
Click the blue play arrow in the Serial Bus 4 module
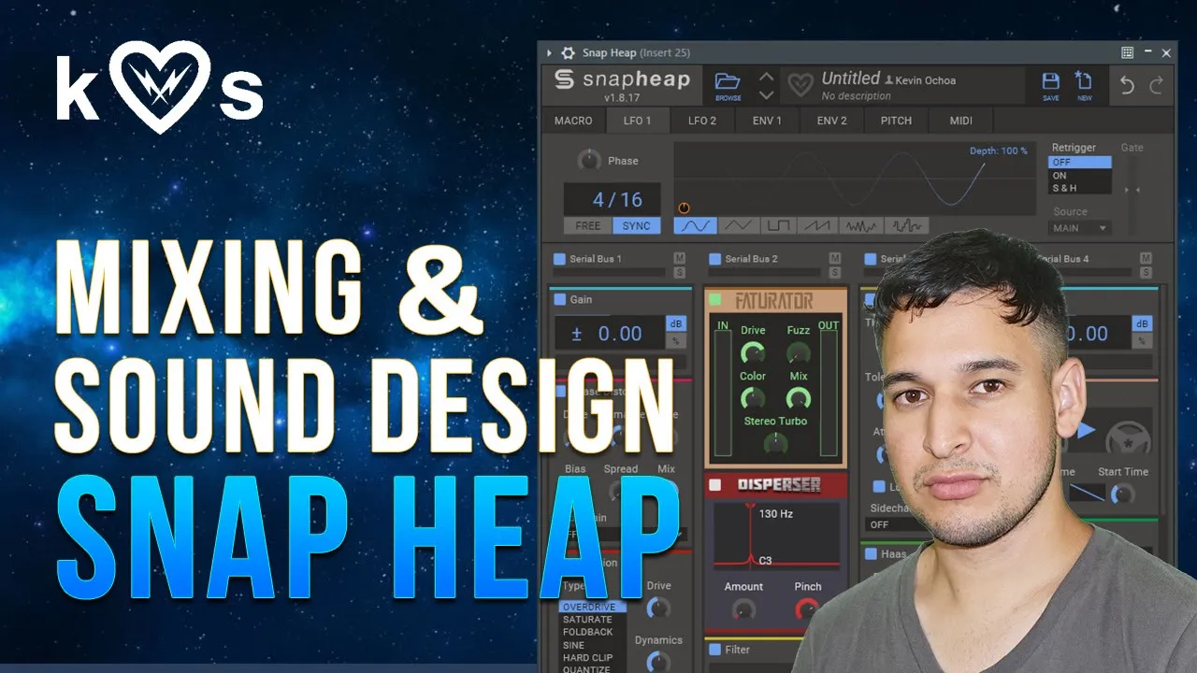coord(1086,431)
